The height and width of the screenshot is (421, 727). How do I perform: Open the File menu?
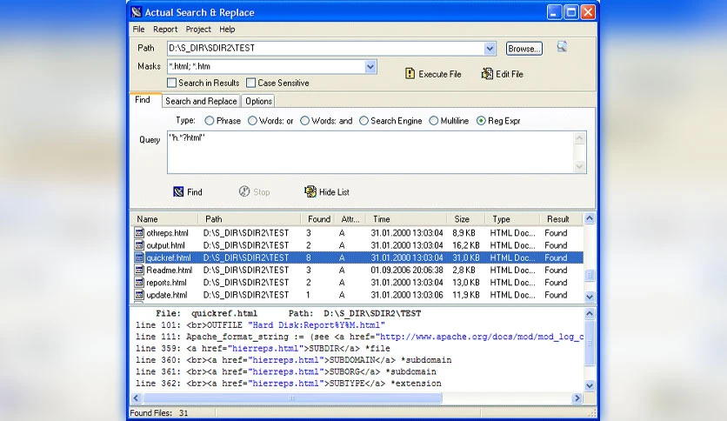138,30
